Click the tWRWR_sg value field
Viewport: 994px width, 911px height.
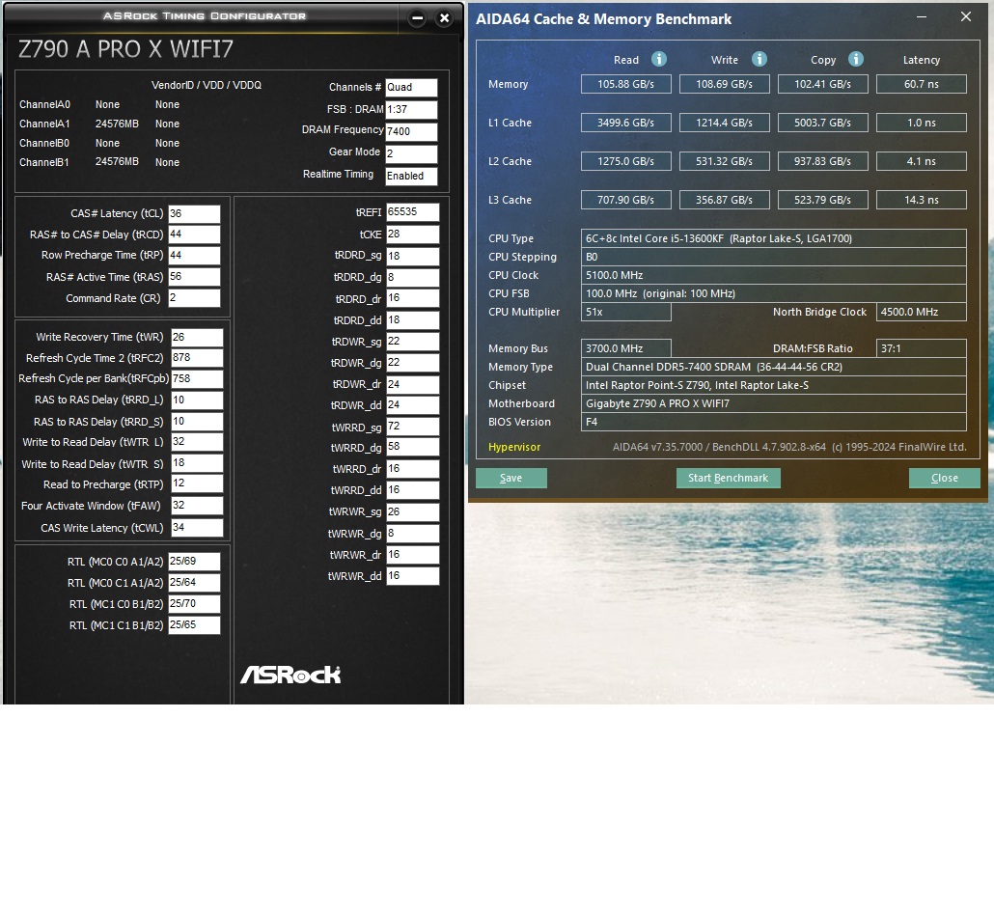413,512
